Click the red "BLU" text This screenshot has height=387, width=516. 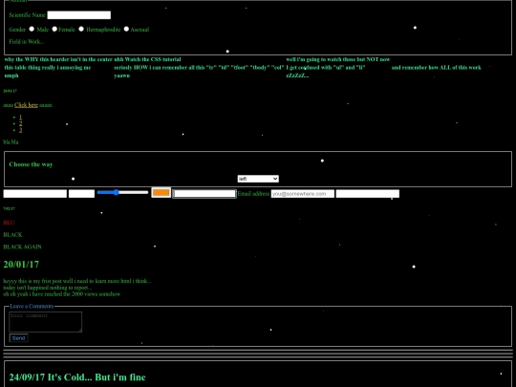coord(9,223)
